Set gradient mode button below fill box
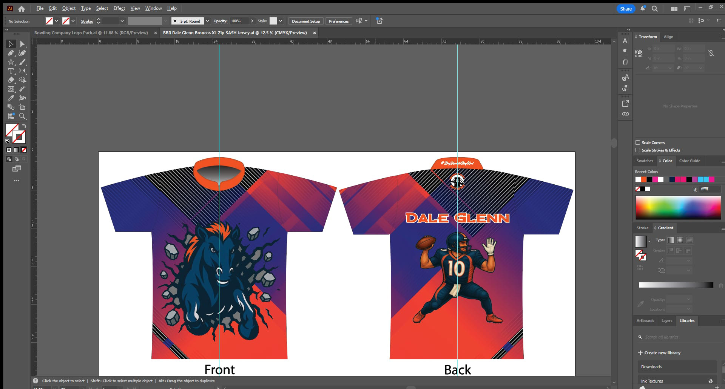 [16, 150]
